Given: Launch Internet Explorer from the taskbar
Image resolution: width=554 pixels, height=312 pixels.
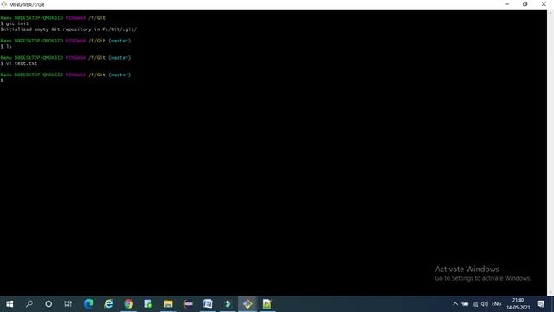Looking at the screenshot, I should pyautogui.click(x=108, y=304).
